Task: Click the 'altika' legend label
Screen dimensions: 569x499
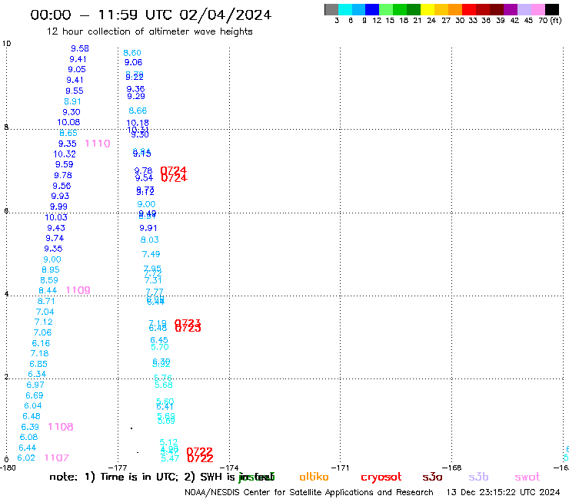Action: pos(314,477)
